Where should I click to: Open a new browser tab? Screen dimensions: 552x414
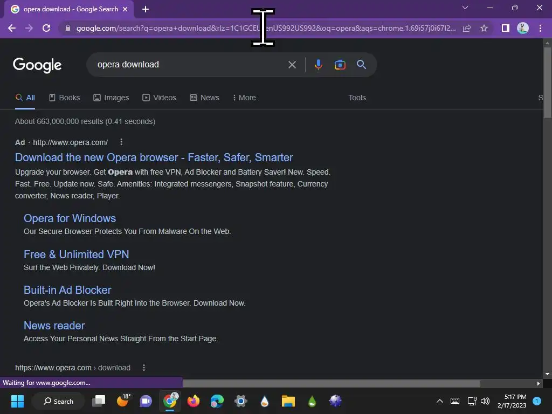[146, 10]
